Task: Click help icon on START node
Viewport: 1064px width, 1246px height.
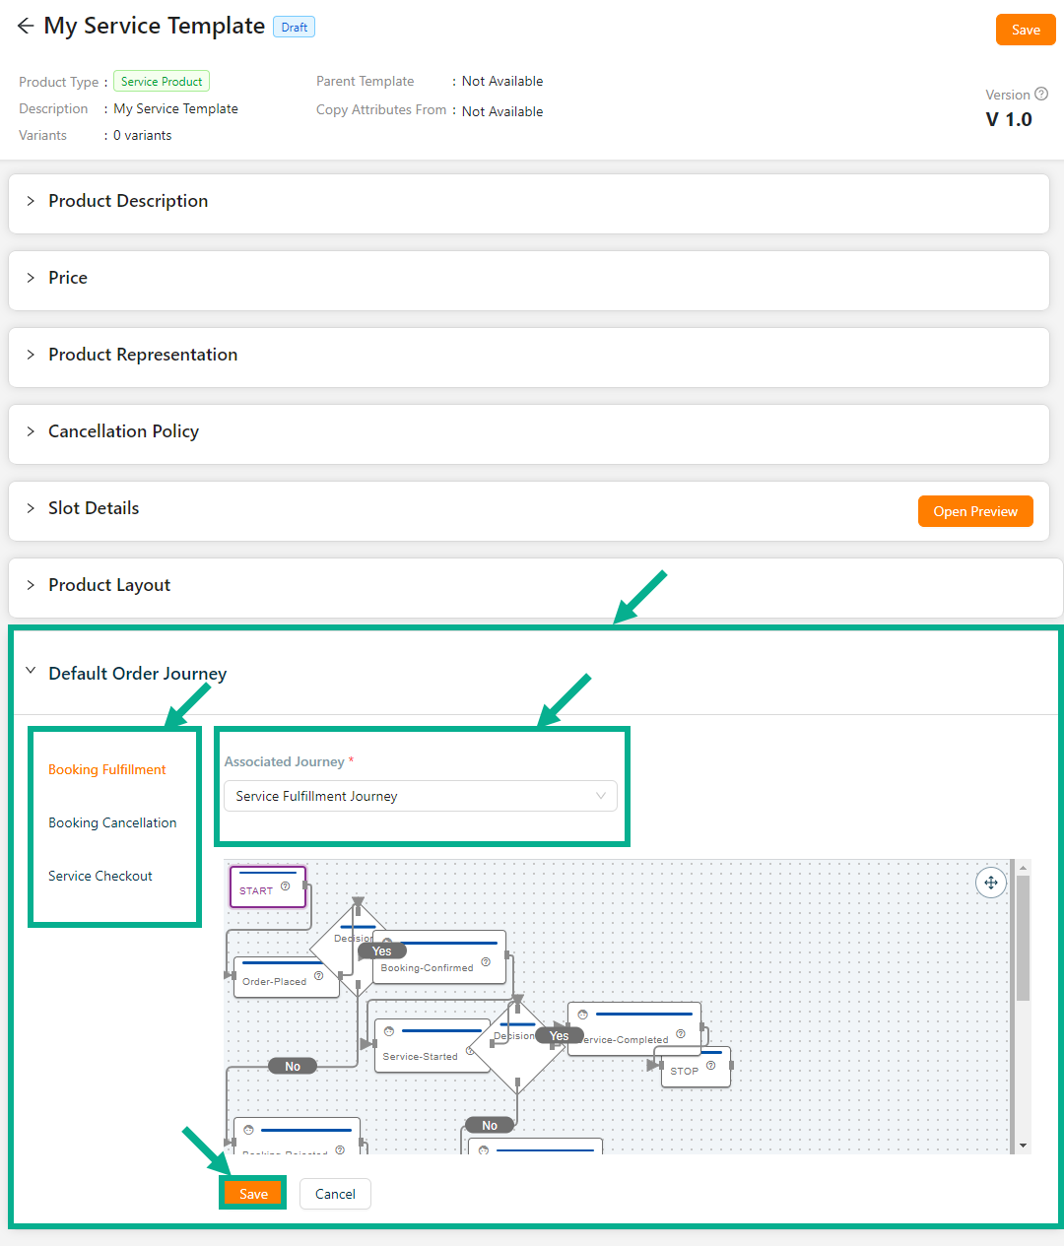Action: (286, 886)
